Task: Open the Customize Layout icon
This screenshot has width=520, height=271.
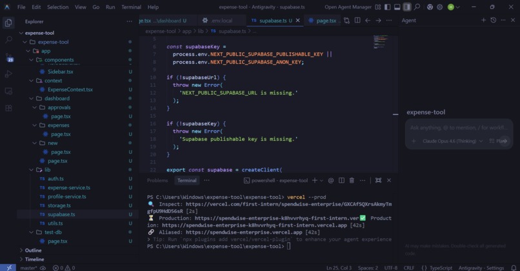Action: (x=377, y=7)
